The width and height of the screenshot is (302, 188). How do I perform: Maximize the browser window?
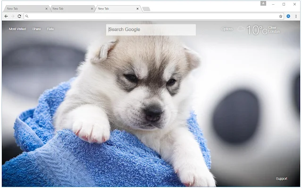(x=284, y=4)
